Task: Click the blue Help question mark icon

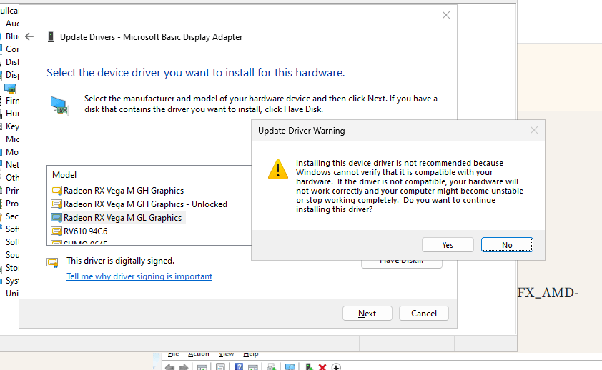Action: coord(239,366)
